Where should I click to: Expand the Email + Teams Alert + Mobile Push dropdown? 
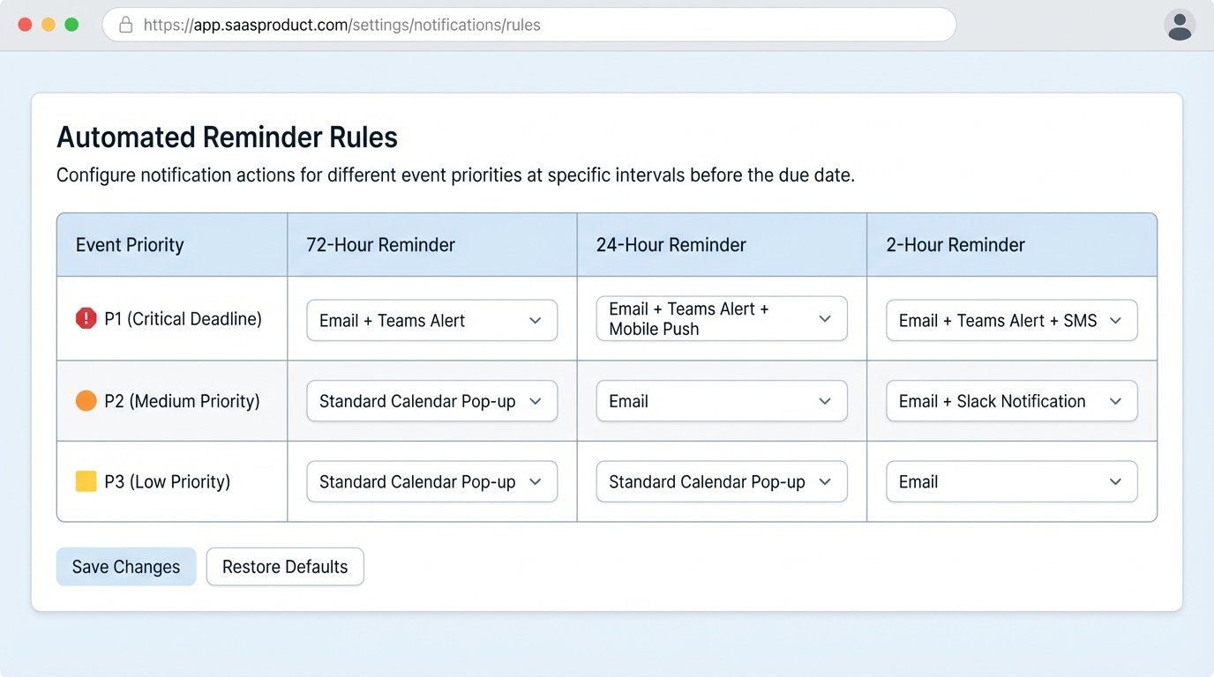(721, 319)
